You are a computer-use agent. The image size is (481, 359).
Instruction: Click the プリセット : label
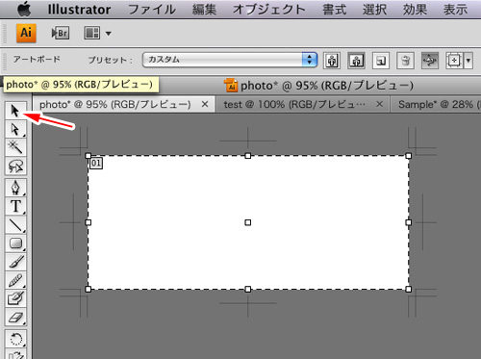click(110, 60)
